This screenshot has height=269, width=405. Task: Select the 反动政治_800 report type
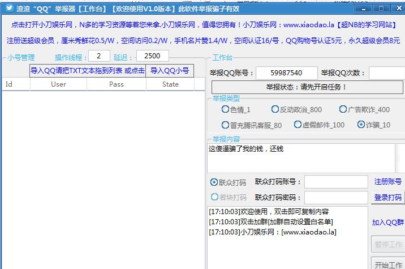[x=296, y=109]
